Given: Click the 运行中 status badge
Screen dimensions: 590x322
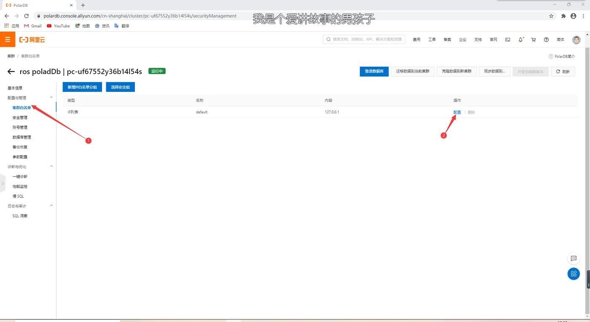Looking at the screenshot, I should [157, 71].
